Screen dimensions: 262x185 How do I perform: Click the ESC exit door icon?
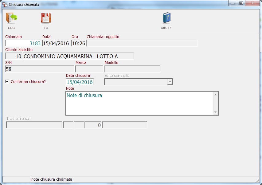click(11, 18)
